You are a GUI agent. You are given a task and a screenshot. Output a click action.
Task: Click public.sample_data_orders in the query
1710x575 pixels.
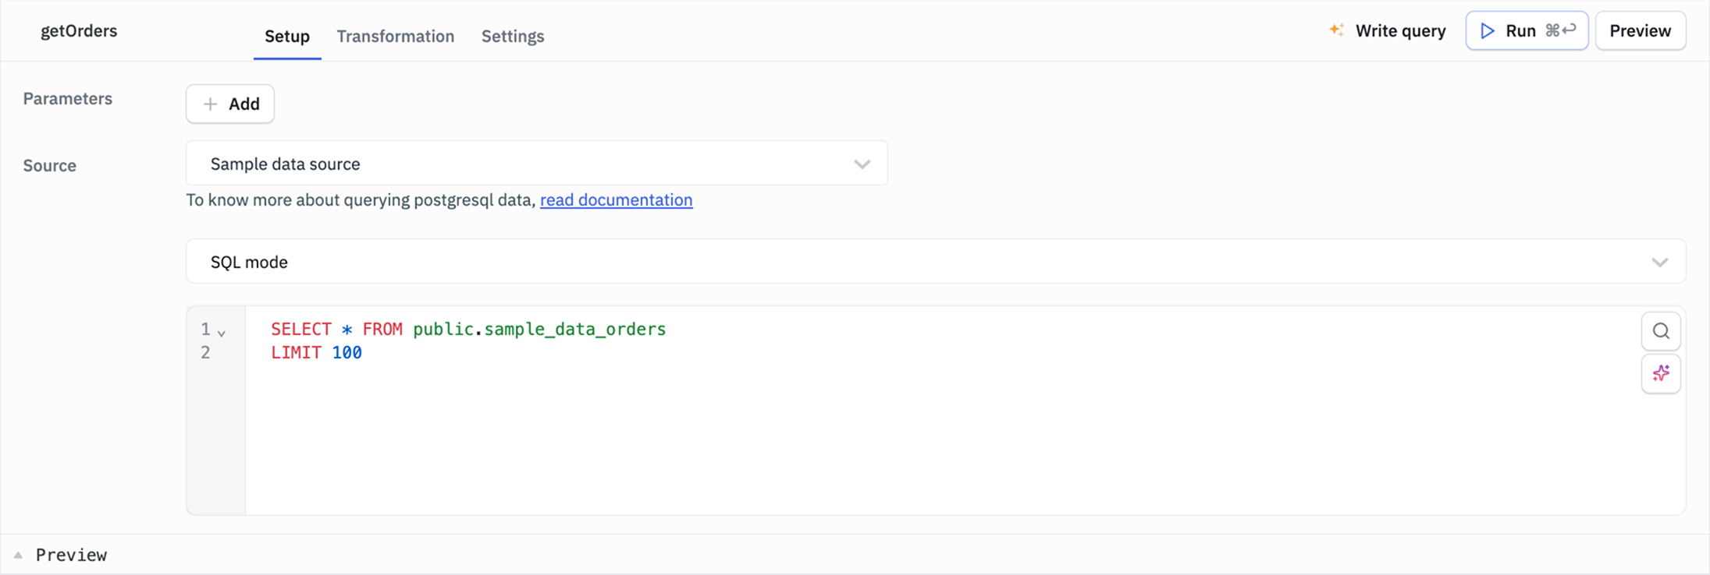pyautogui.click(x=539, y=329)
